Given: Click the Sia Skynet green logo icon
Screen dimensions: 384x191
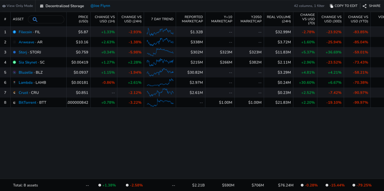Looking at the screenshot, I should click(x=14, y=62).
